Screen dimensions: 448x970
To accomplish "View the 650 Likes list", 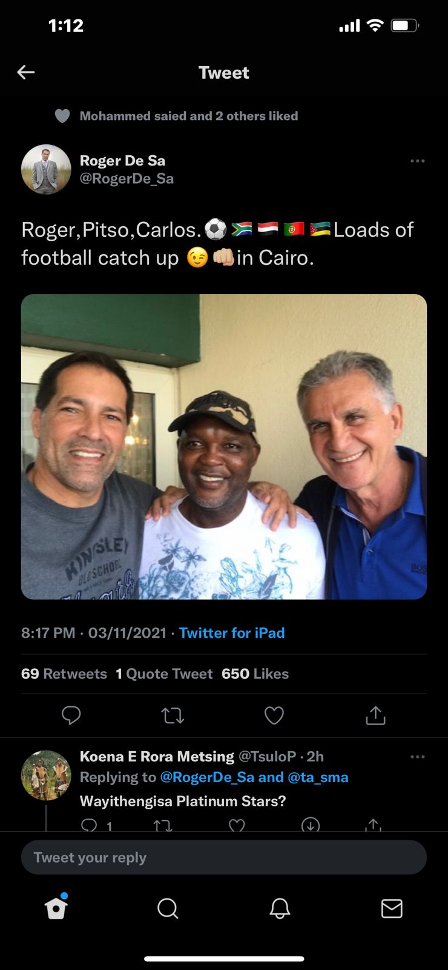I will (x=255, y=674).
